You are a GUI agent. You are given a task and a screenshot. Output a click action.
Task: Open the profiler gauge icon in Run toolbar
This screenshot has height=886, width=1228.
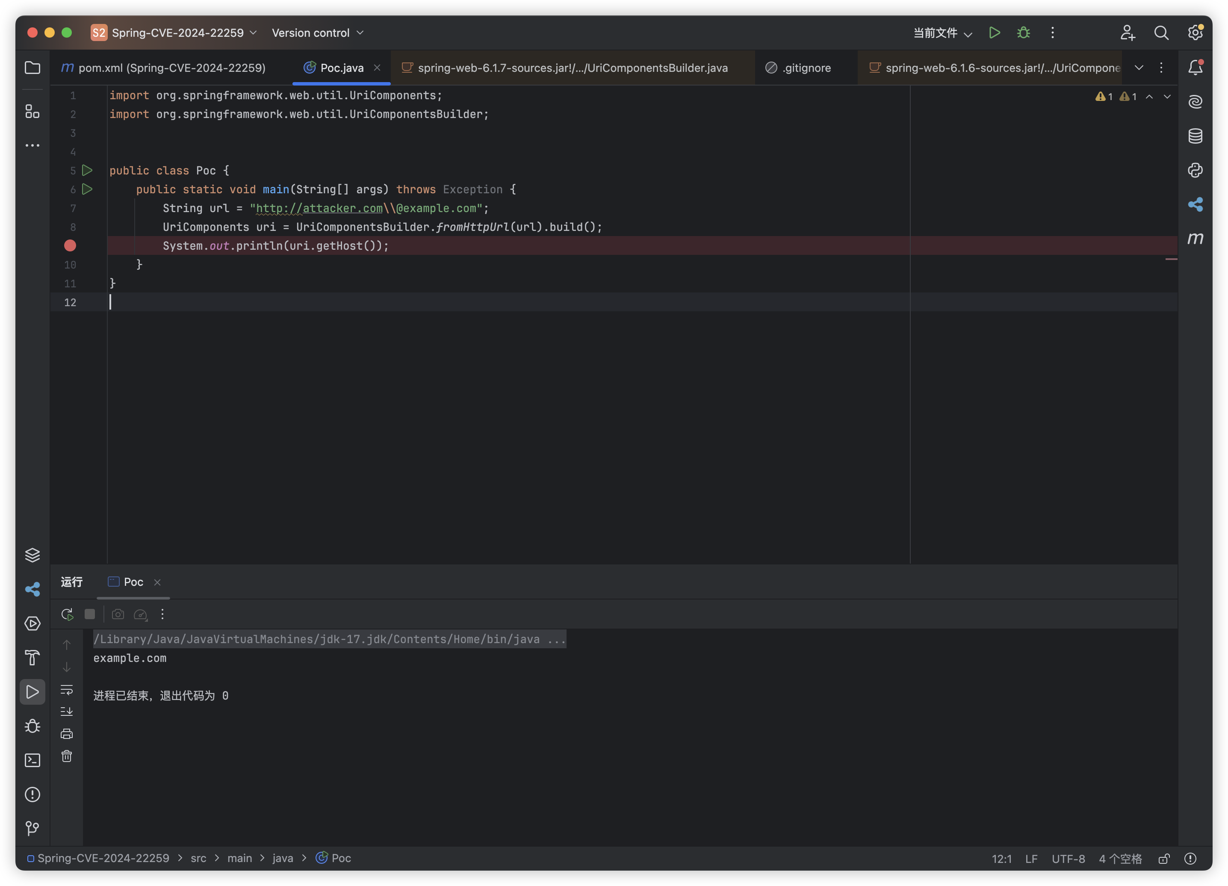click(x=140, y=614)
